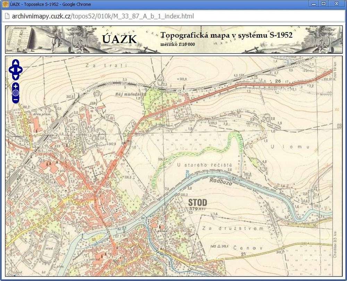Zoom in with the plus button

tap(16, 86)
